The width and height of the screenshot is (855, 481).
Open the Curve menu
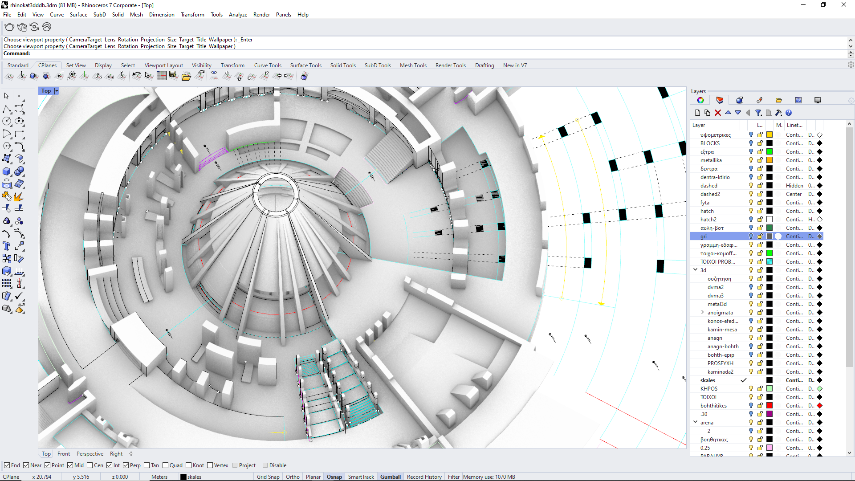57,15
